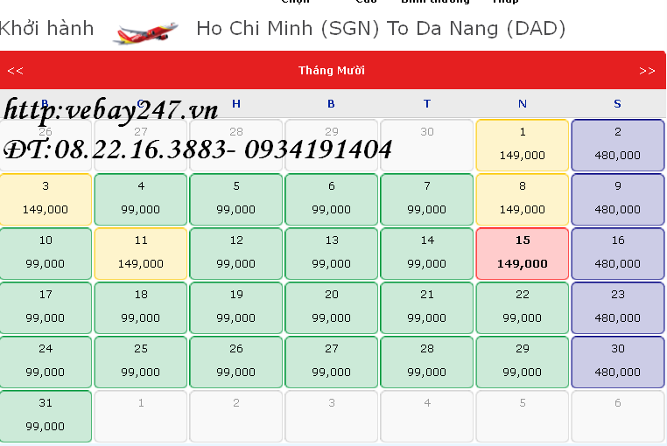This screenshot has height=446, width=667.
Task: Click the next month double-arrow
Action: click(x=647, y=71)
